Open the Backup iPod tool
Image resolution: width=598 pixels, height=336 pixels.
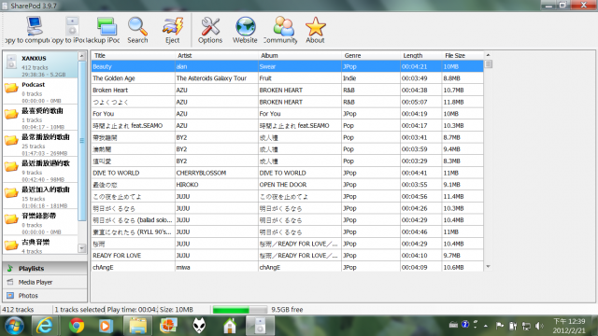pyautogui.click(x=103, y=30)
